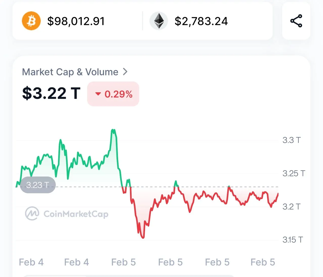The image size is (323, 277).
Task: Click the first Feb 4 axis label
Action: (31, 262)
